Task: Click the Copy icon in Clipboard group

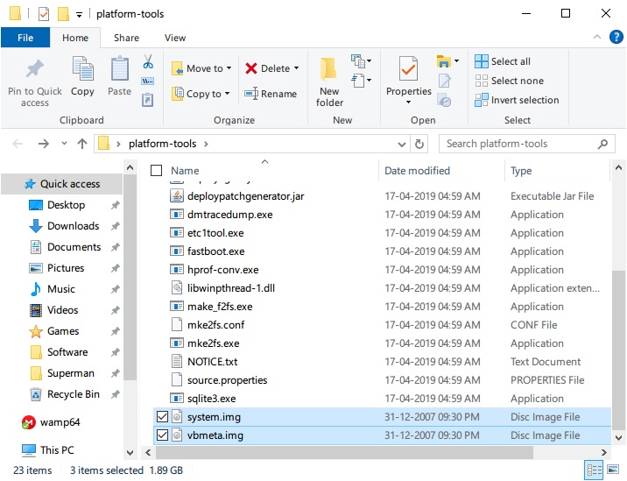Action: click(82, 69)
